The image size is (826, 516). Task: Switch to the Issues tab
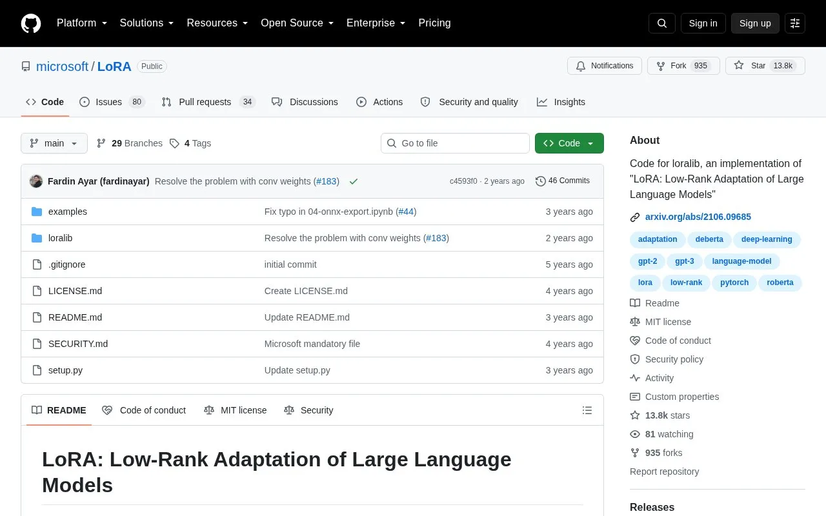click(112, 102)
